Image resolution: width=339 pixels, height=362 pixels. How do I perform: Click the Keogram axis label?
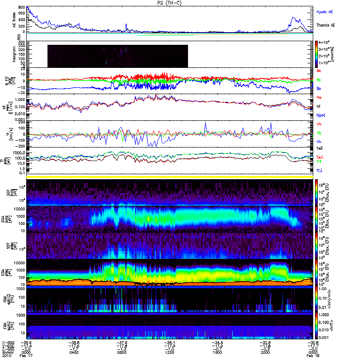point(14,54)
